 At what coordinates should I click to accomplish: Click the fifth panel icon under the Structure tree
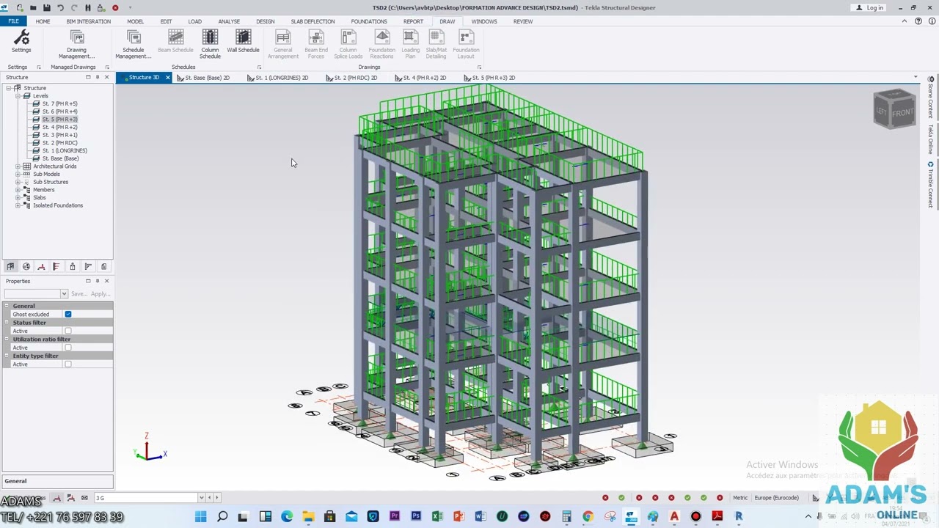[x=72, y=267]
